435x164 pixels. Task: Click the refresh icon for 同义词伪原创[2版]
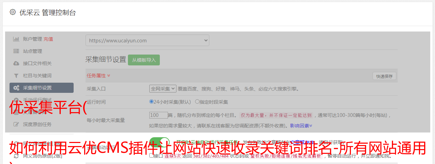click(16, 156)
